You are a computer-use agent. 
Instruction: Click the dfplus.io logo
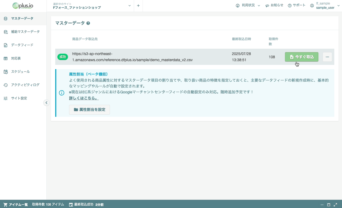pos(23,6)
